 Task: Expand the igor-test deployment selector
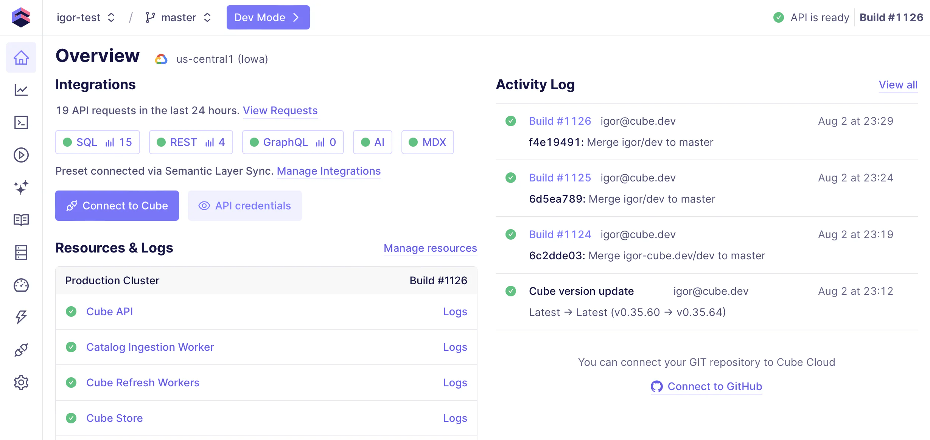(x=86, y=17)
